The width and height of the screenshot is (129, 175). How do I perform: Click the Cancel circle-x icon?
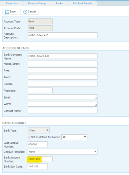(x=25, y=12)
